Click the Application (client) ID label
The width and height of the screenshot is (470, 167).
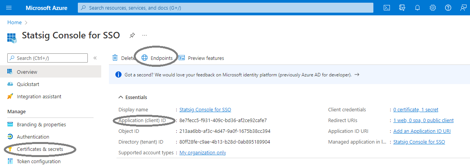(142, 121)
